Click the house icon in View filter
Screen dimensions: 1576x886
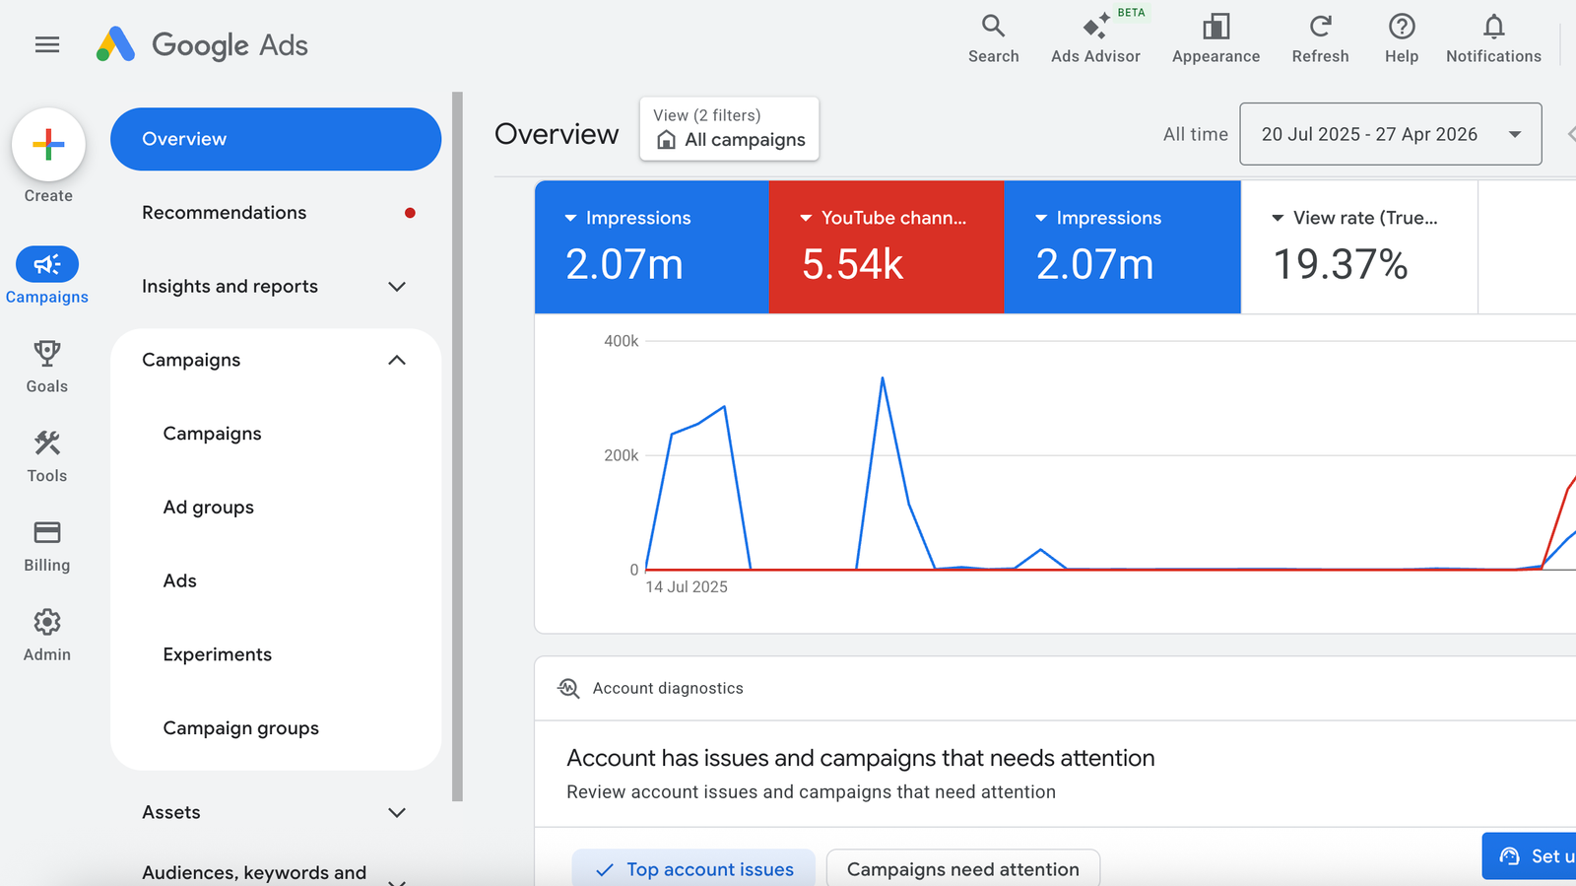[667, 140]
